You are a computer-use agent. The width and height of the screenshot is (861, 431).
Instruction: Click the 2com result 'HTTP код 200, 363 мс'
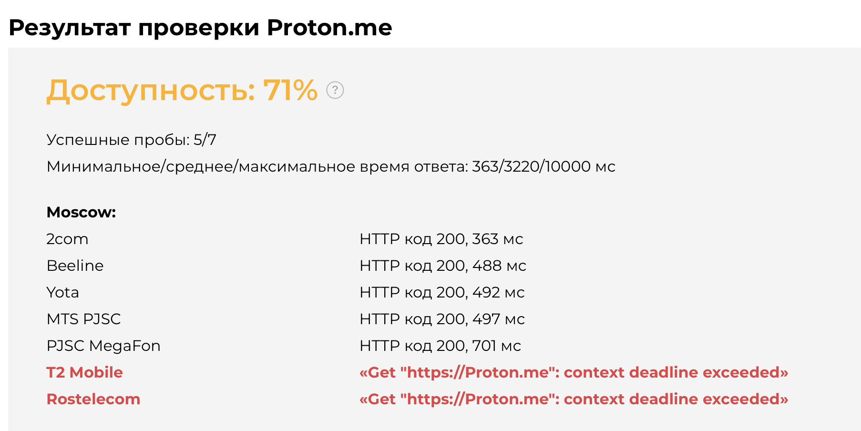(x=441, y=239)
